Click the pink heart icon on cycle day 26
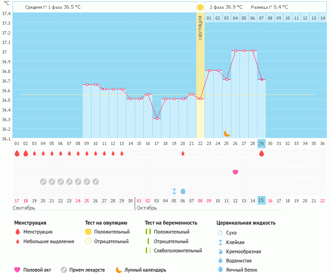 click(235, 172)
